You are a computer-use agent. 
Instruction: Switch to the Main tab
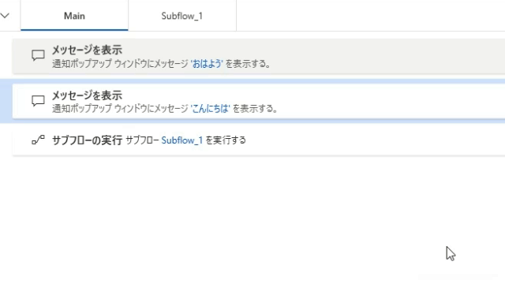[74, 16]
